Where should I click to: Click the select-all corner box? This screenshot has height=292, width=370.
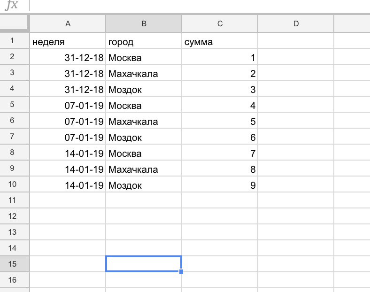click(x=15, y=23)
